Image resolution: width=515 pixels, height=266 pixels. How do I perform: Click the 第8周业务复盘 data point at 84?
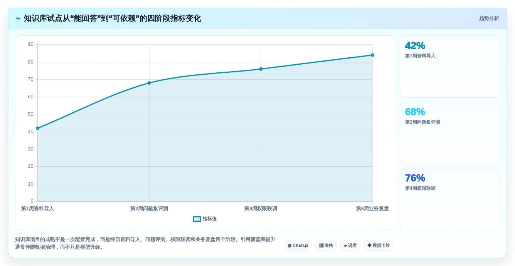click(x=372, y=55)
